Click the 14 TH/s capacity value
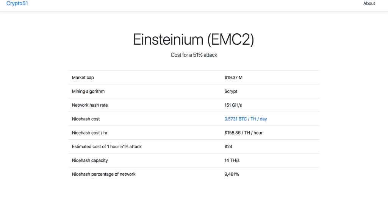 click(x=232, y=160)
